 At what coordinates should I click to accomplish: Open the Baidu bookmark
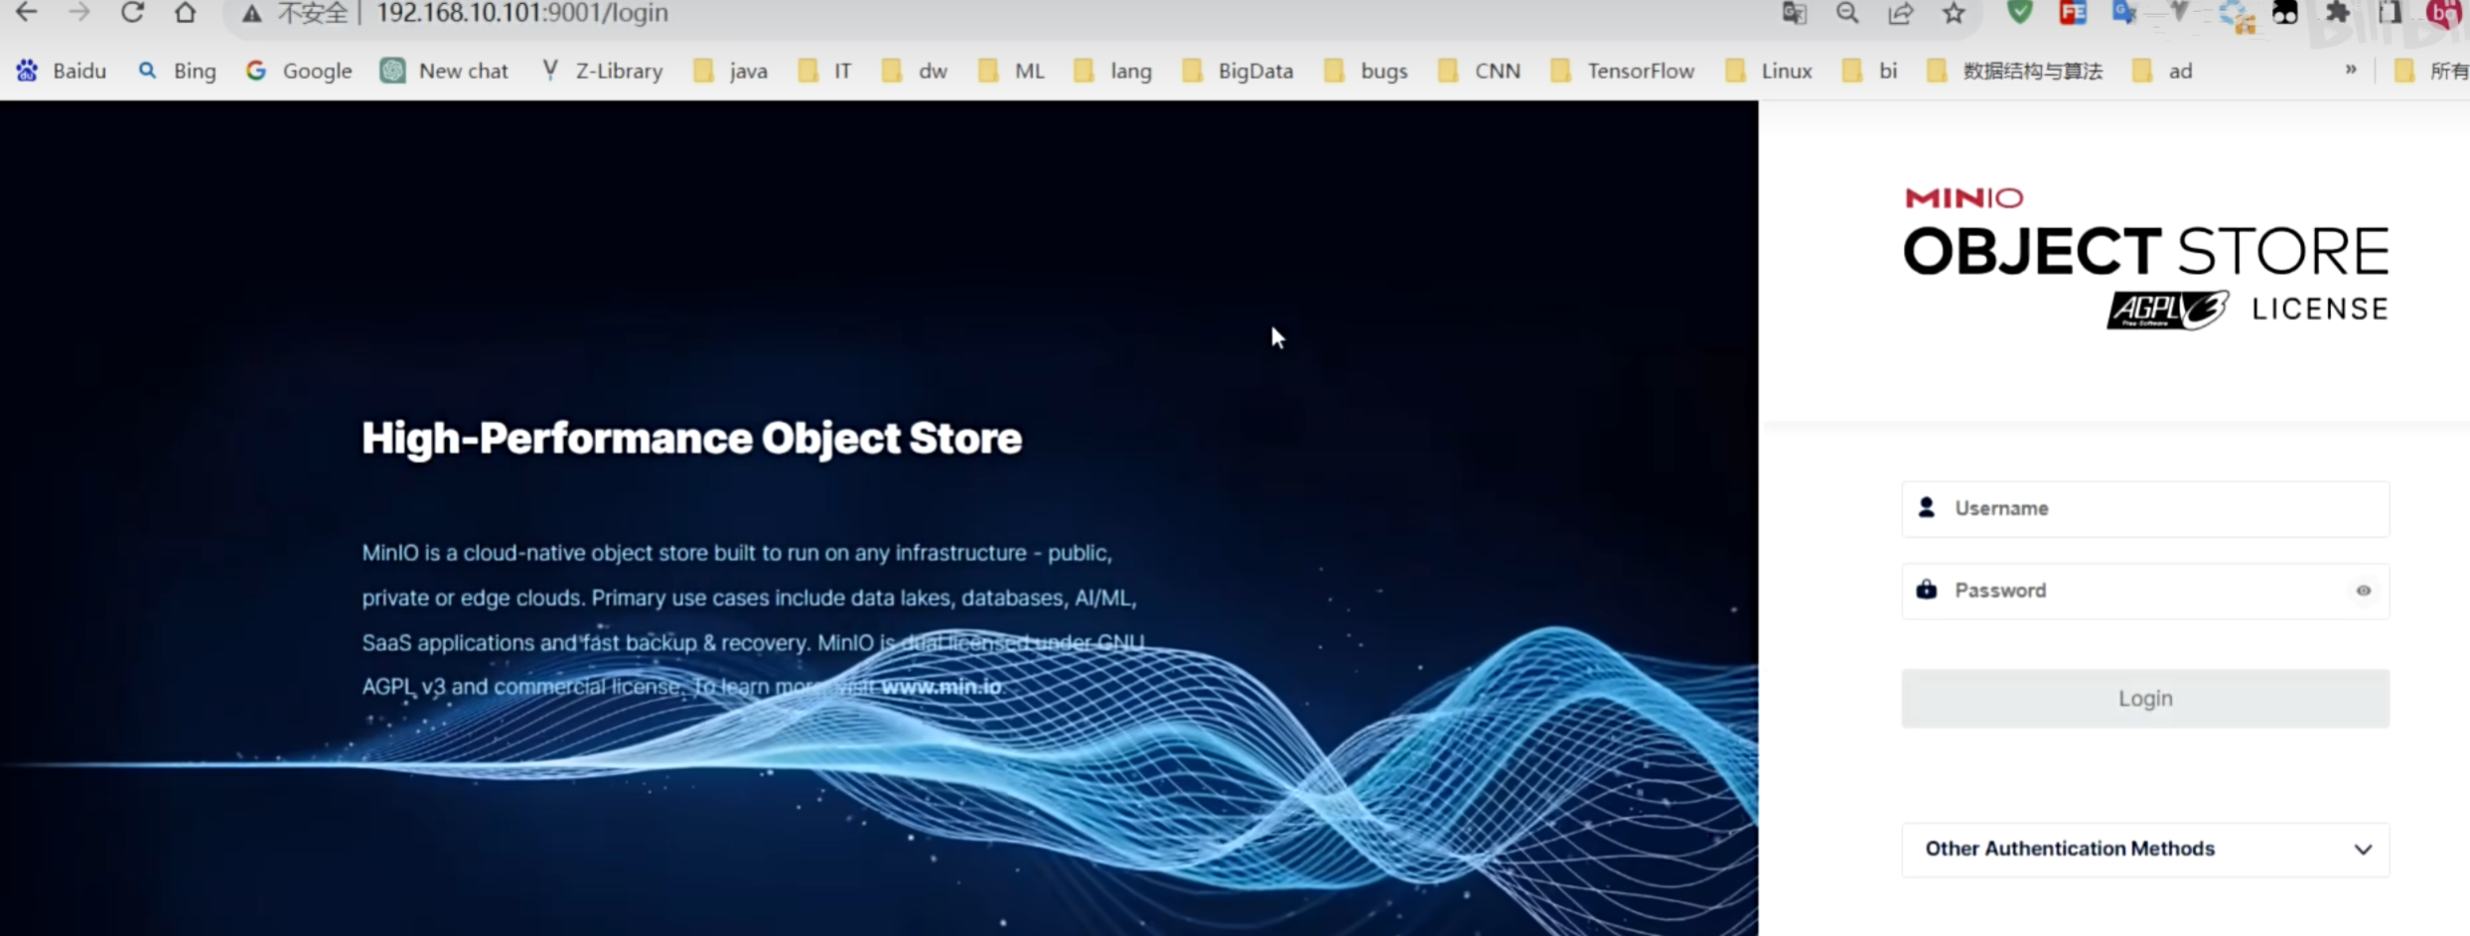(x=61, y=70)
